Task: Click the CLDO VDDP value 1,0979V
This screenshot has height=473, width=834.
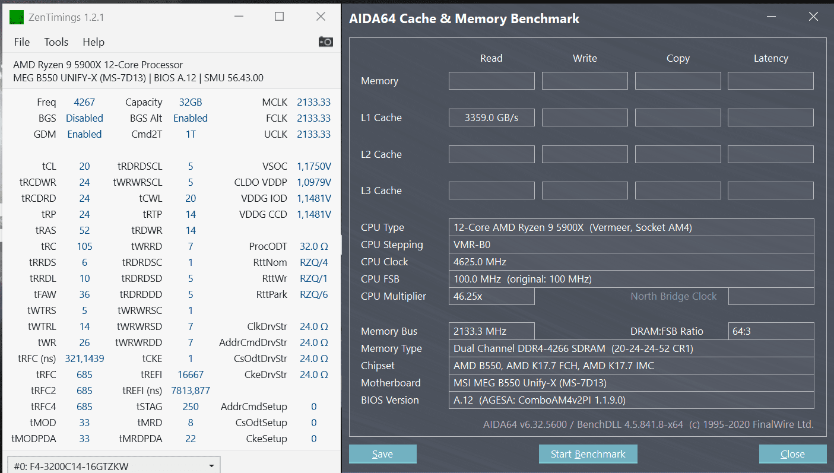Action: (x=314, y=182)
